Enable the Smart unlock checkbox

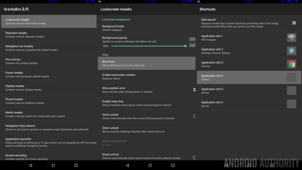point(194,157)
